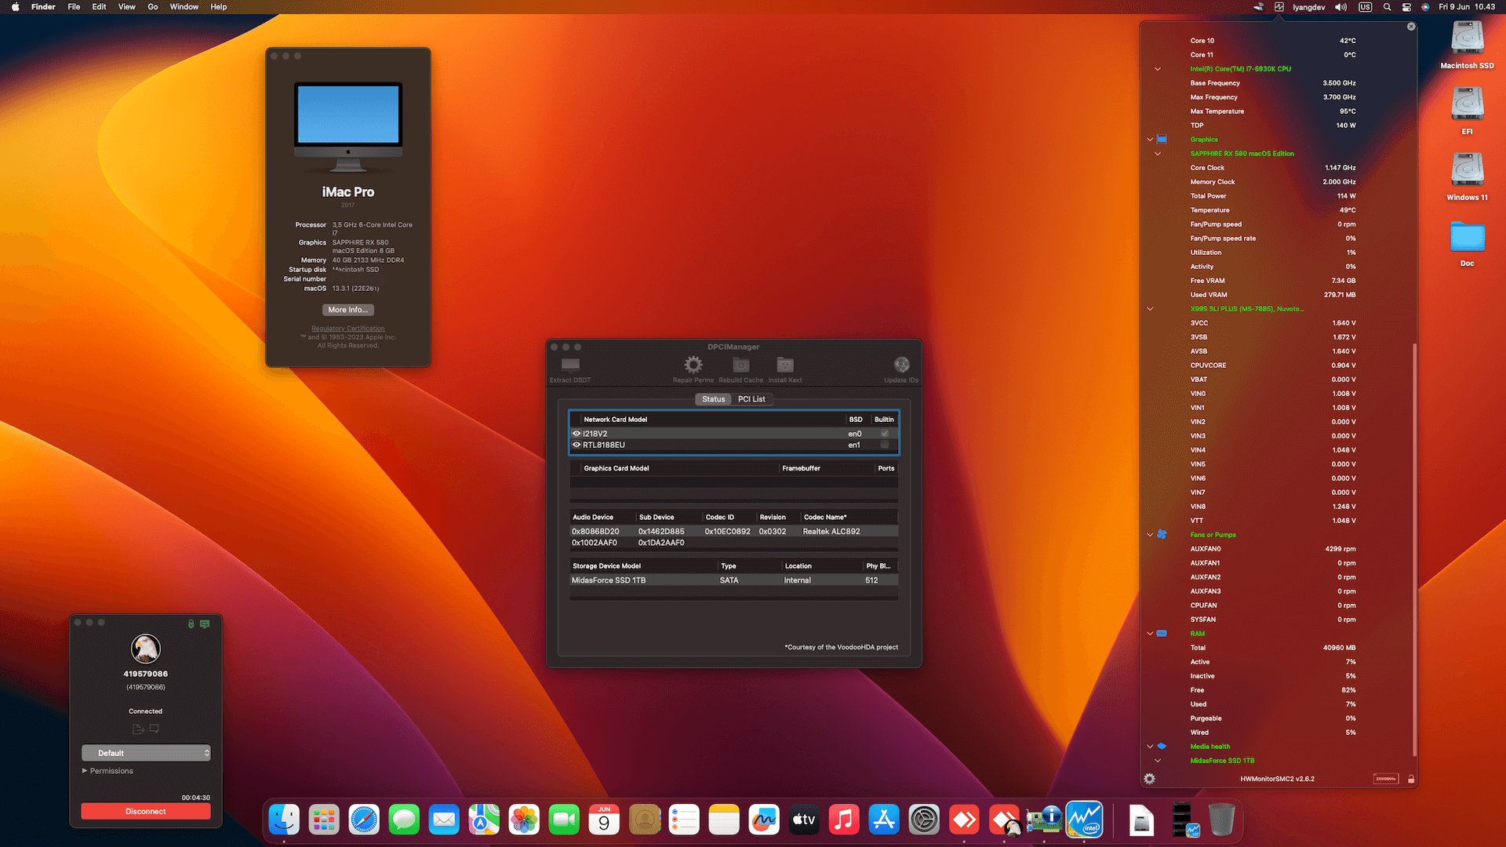Toggle visibility of the RTL8188EU network card
Viewport: 1506px width, 847px height.
pos(577,445)
